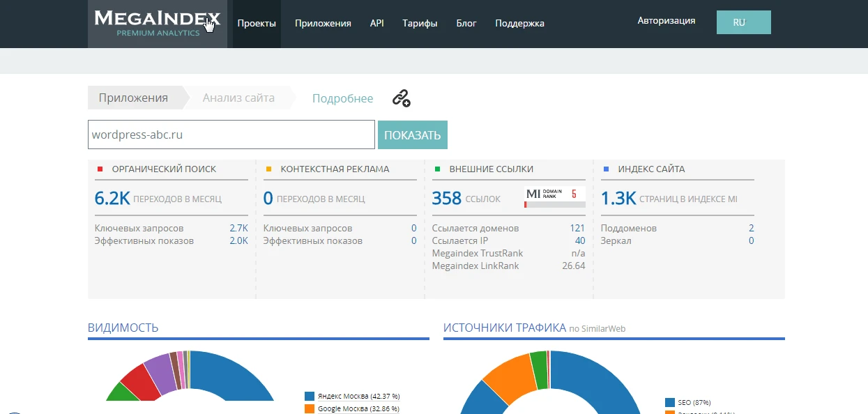Viewport: 868px width, 414px height.
Task: Open the Поддержка menu item
Action: 519,23
